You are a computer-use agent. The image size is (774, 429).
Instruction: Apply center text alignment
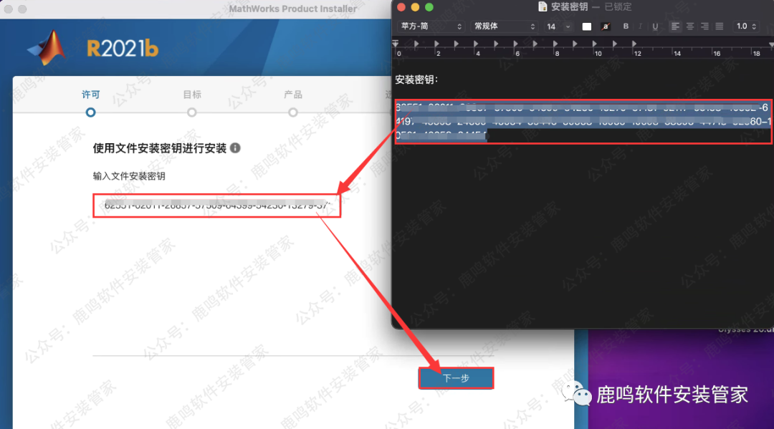[689, 26]
